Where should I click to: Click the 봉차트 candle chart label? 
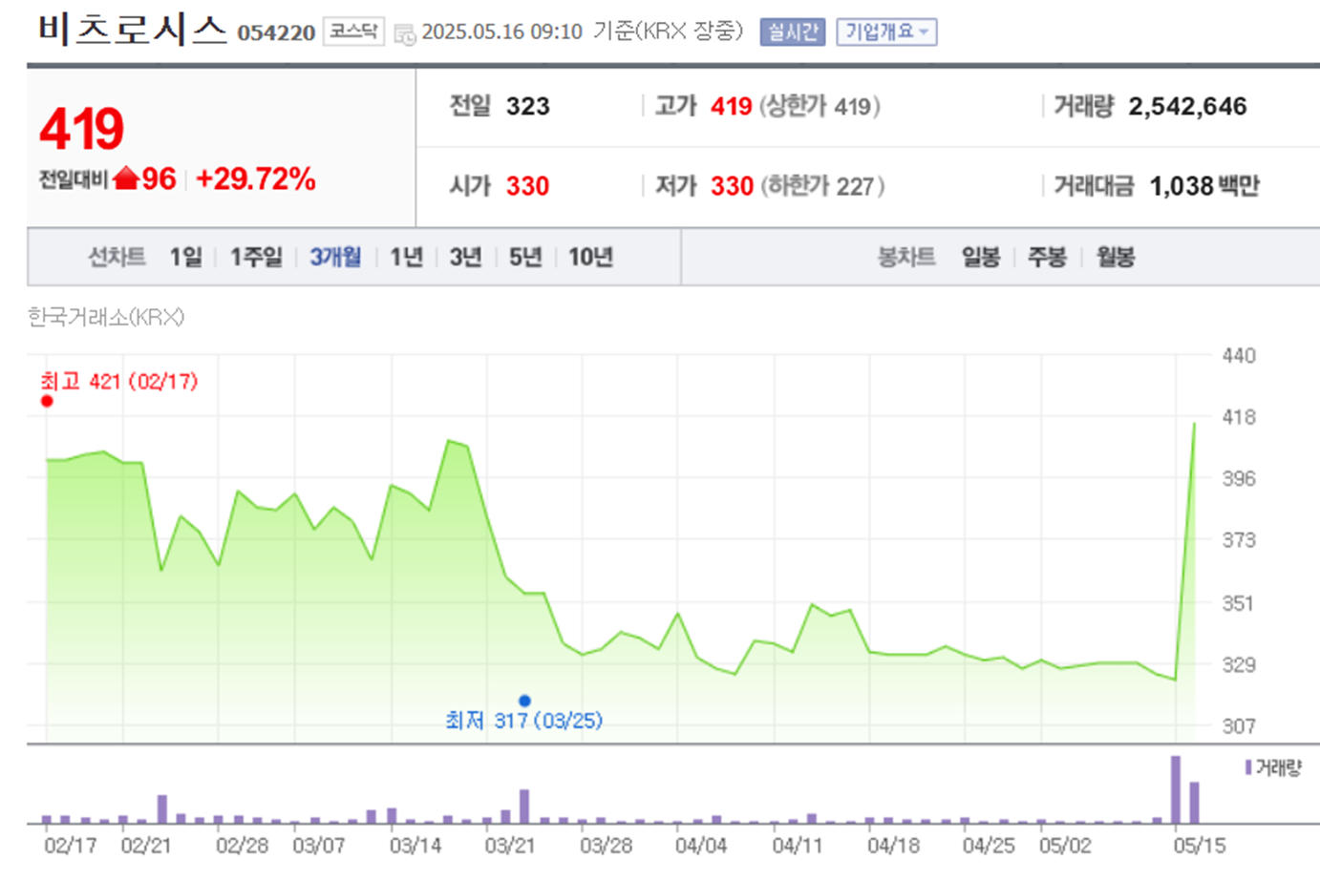[x=906, y=257]
